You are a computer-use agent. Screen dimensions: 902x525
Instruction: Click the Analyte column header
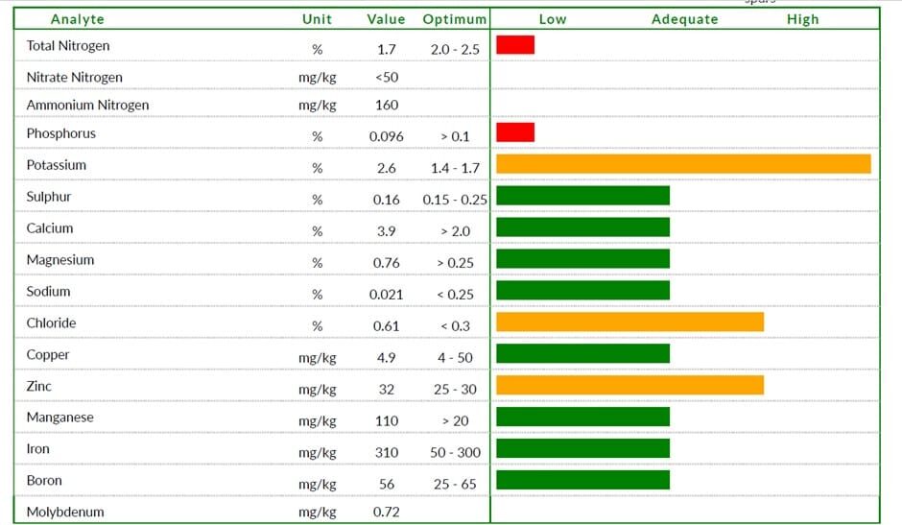pos(77,19)
